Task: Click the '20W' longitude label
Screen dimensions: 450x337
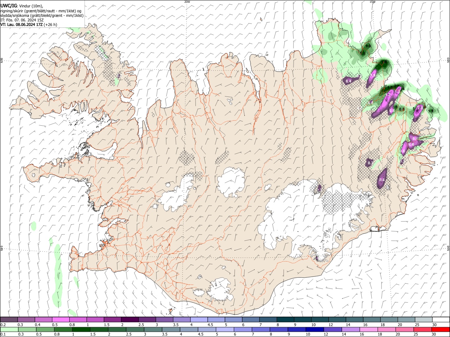Action: coord(187,2)
